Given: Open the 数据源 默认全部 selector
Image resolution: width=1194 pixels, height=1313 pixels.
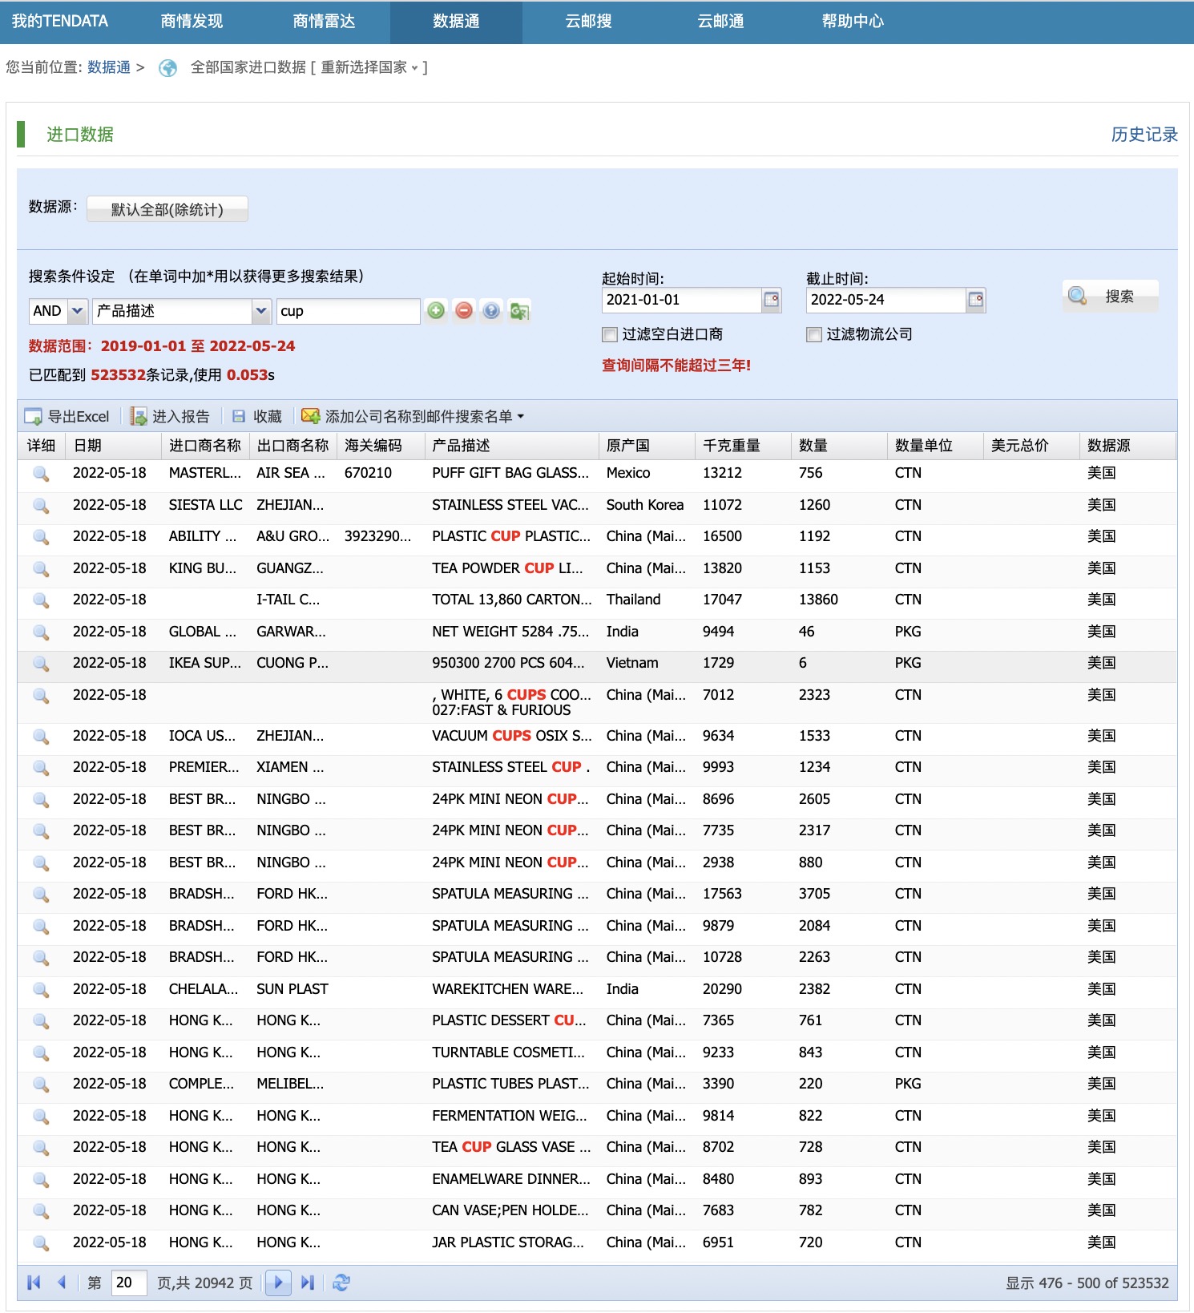Looking at the screenshot, I should click(x=167, y=209).
